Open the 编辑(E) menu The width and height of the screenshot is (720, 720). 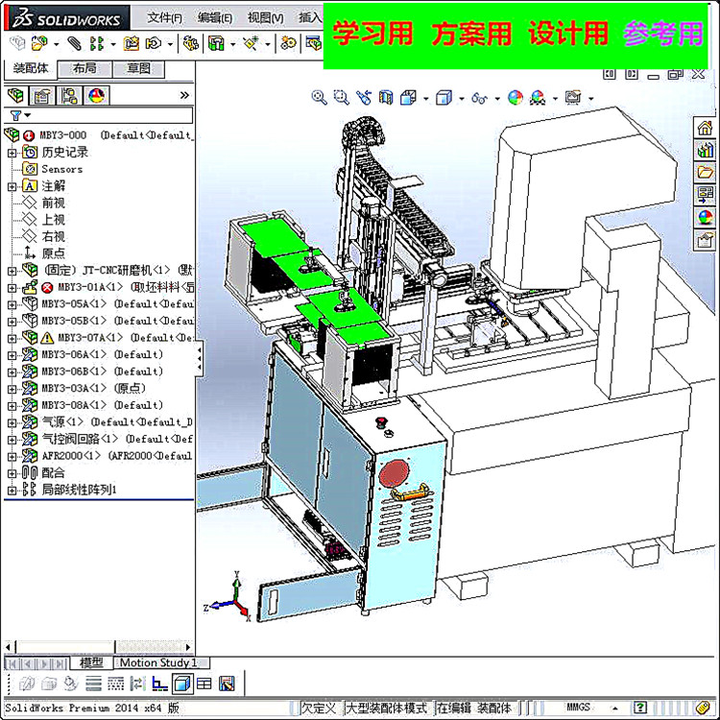tap(215, 18)
